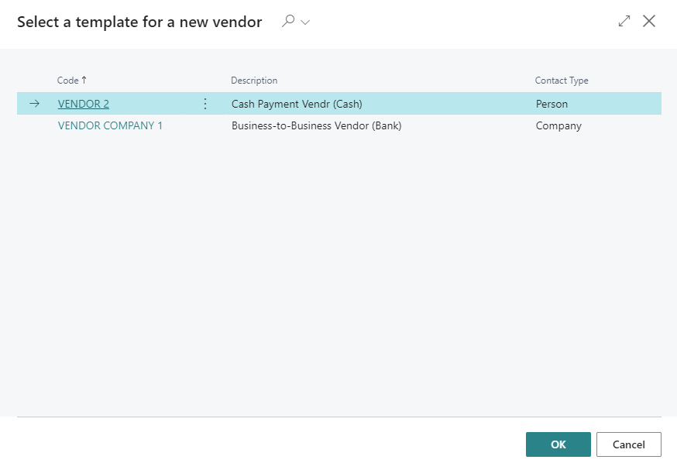Click the Person contact type cell
Viewport: 677px width, 470px height.
coord(552,104)
